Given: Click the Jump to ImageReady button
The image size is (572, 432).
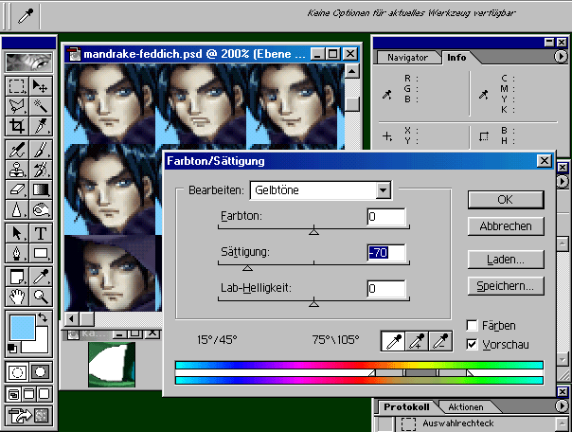Looking at the screenshot, I should 28,415.
